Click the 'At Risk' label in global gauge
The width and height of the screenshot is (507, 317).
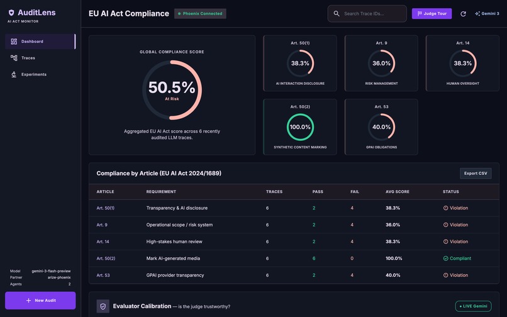(x=172, y=99)
